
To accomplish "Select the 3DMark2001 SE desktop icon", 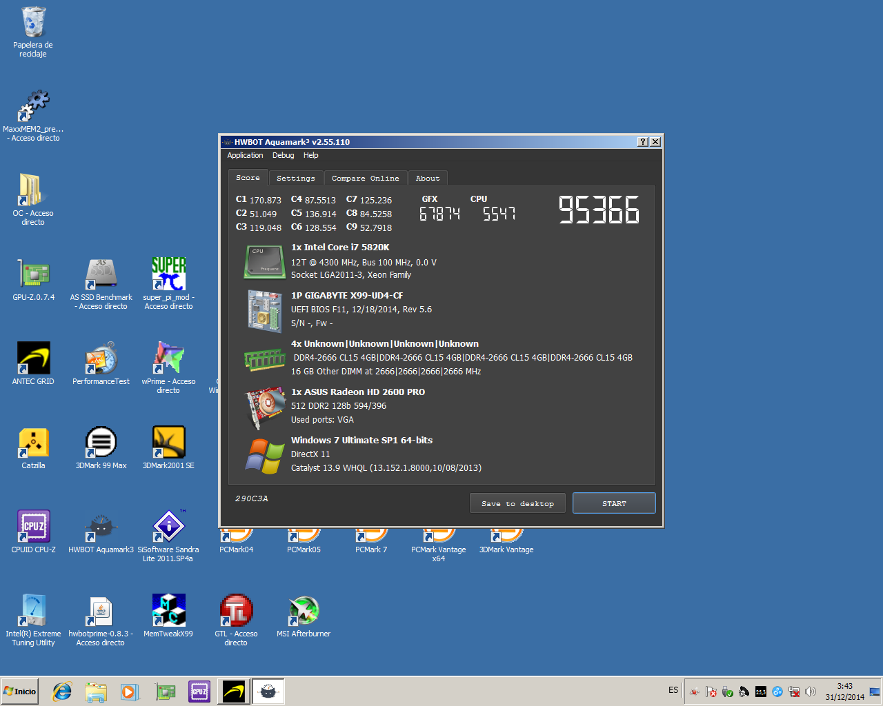I will click(168, 443).
